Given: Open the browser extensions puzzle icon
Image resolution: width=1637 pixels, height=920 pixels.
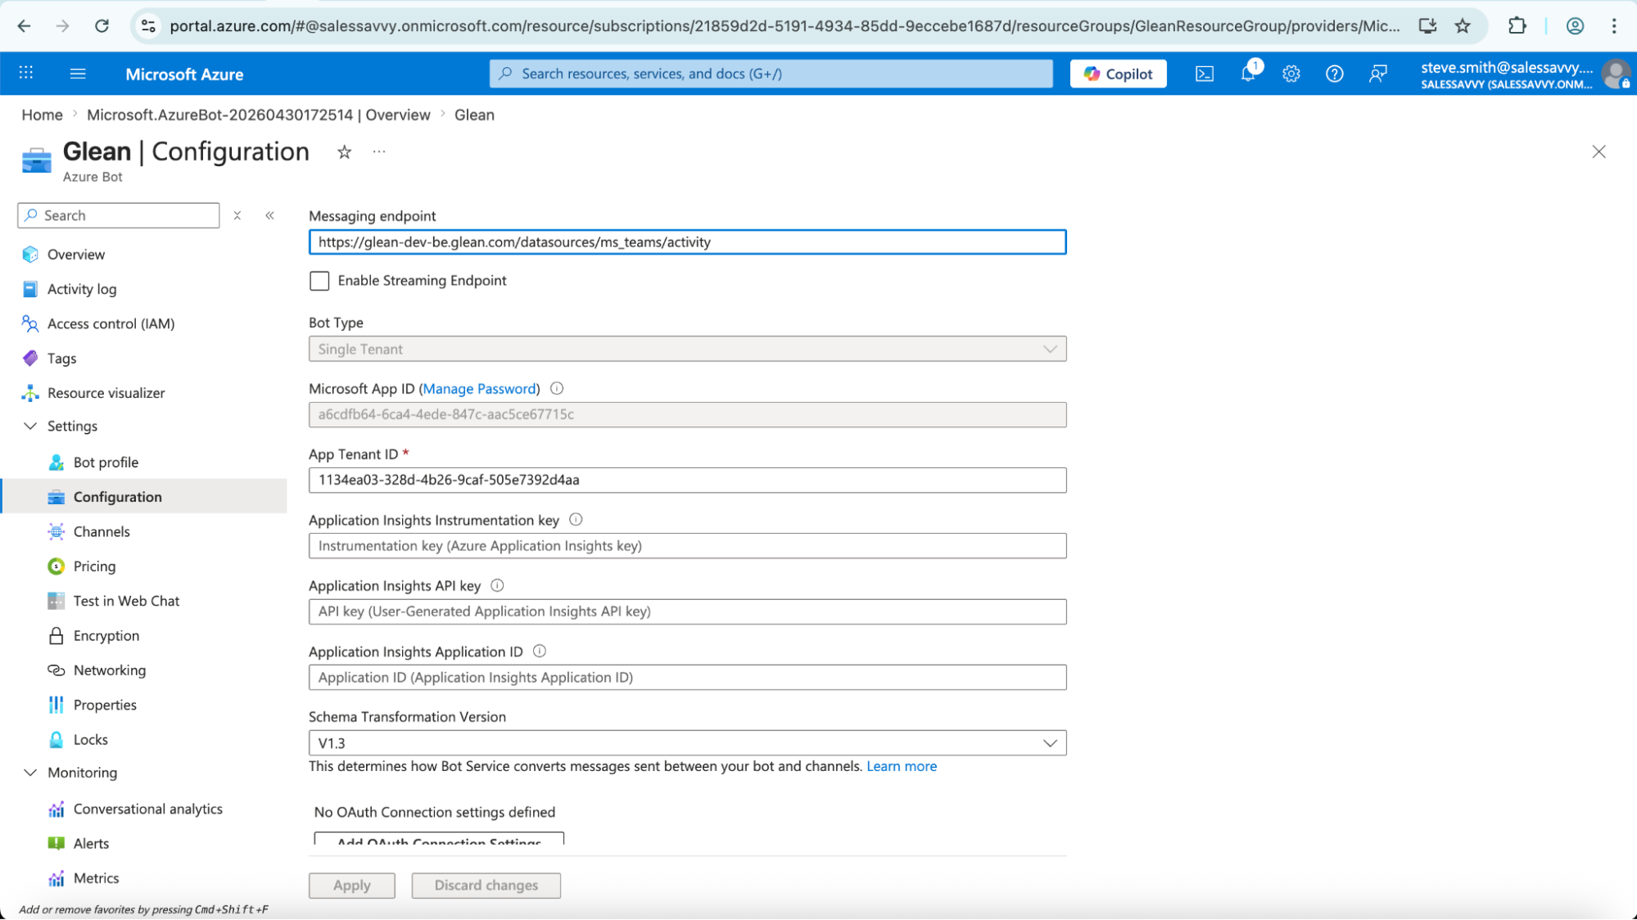Looking at the screenshot, I should (1517, 26).
